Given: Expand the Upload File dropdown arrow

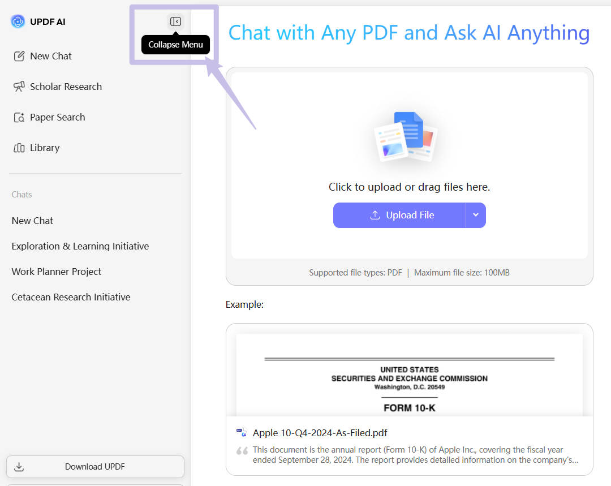Looking at the screenshot, I should tap(476, 215).
